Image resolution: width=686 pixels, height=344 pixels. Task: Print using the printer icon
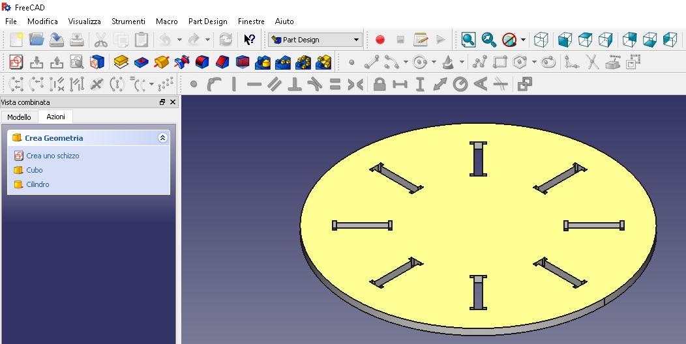point(76,40)
